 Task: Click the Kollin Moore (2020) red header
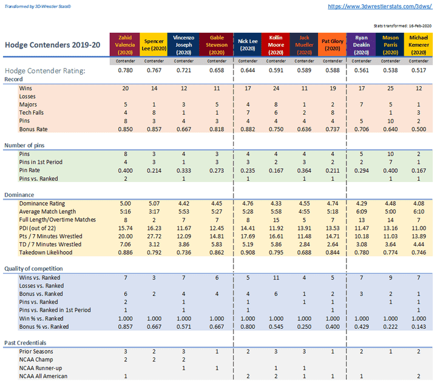(276, 44)
